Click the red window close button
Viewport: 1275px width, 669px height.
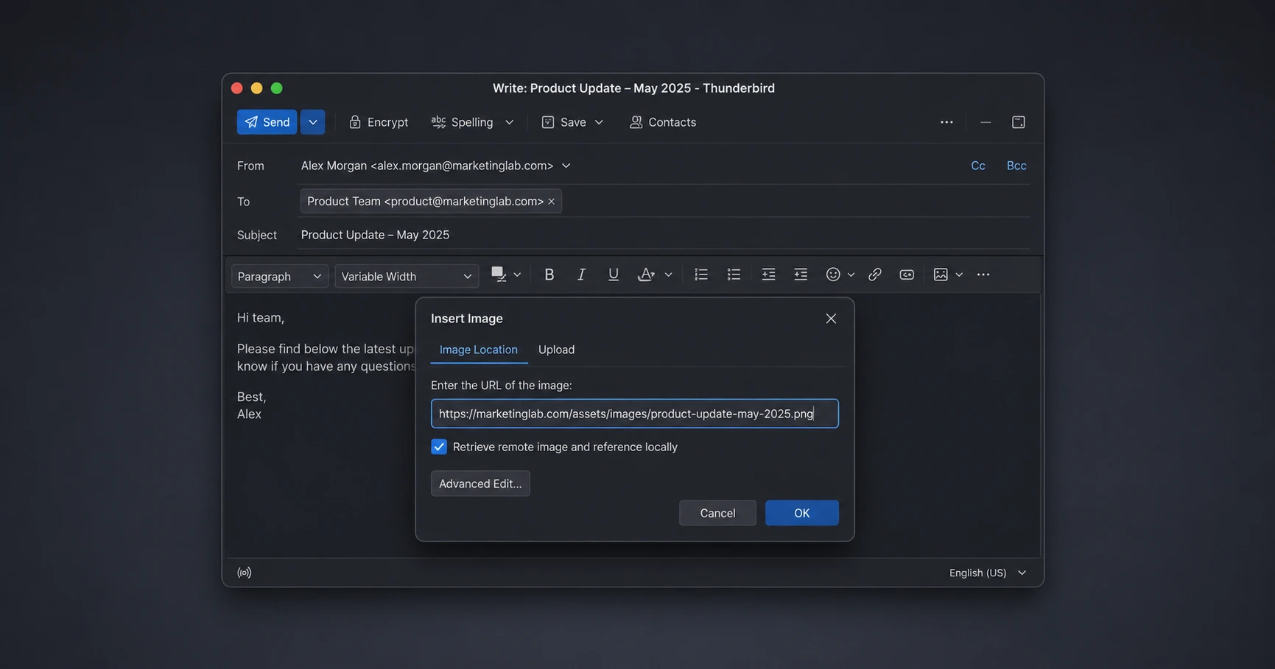237,88
